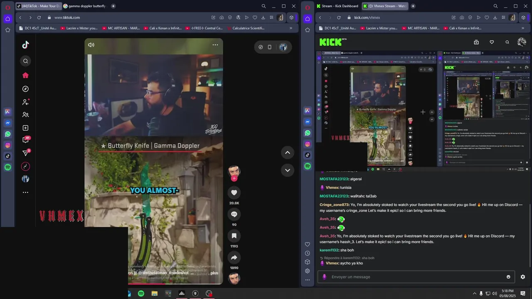
Task: Open Opera Aria AI sidebar icon in left window
Action: click(x=8, y=112)
